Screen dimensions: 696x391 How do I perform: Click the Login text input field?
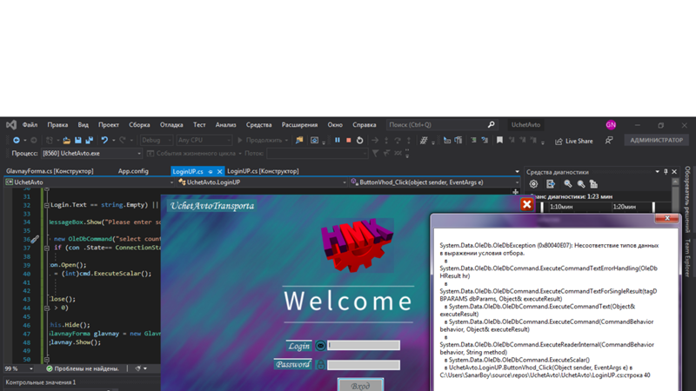(x=364, y=345)
